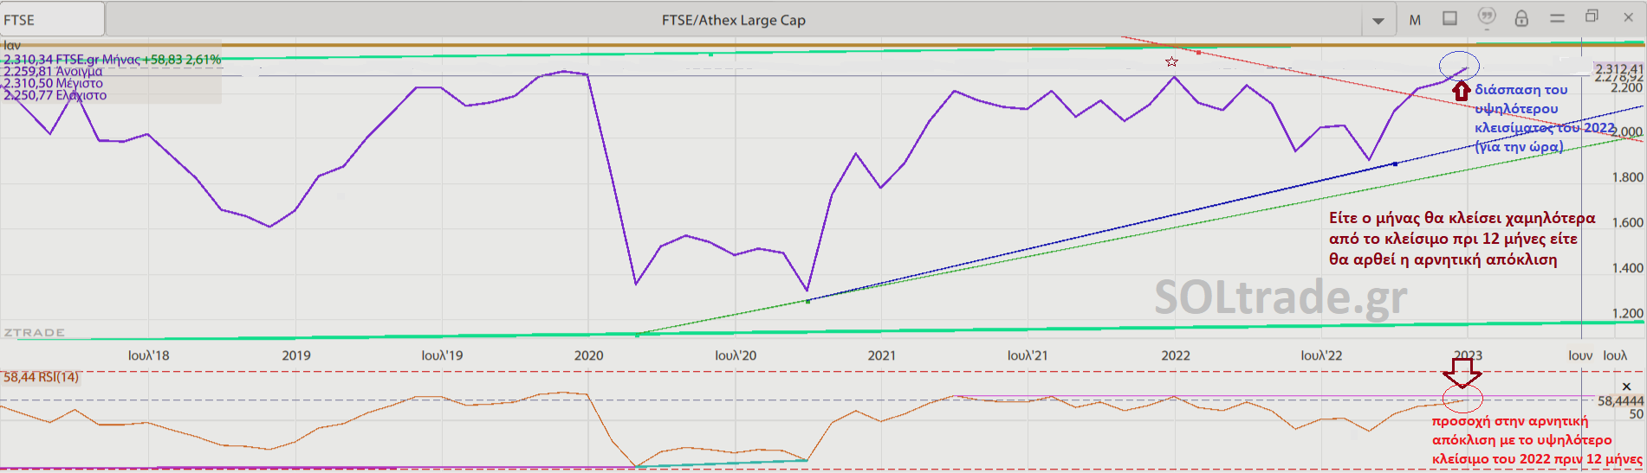Click the restore window icon
The height and width of the screenshot is (473, 1647).
pyautogui.click(x=1592, y=16)
